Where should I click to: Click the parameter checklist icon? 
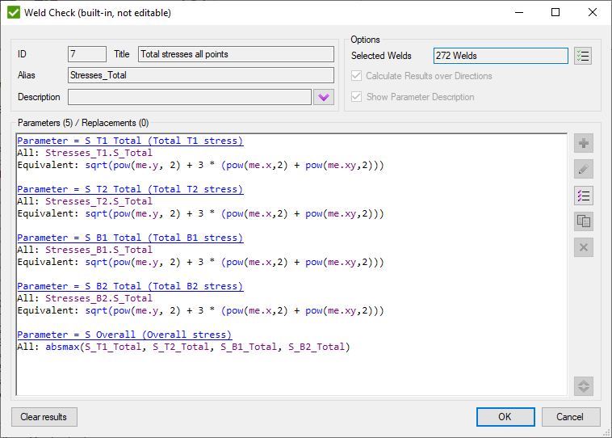pyautogui.click(x=583, y=196)
